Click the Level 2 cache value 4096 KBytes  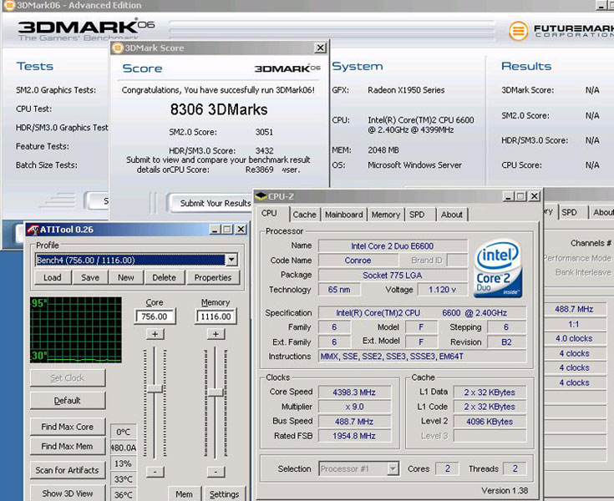(x=490, y=422)
